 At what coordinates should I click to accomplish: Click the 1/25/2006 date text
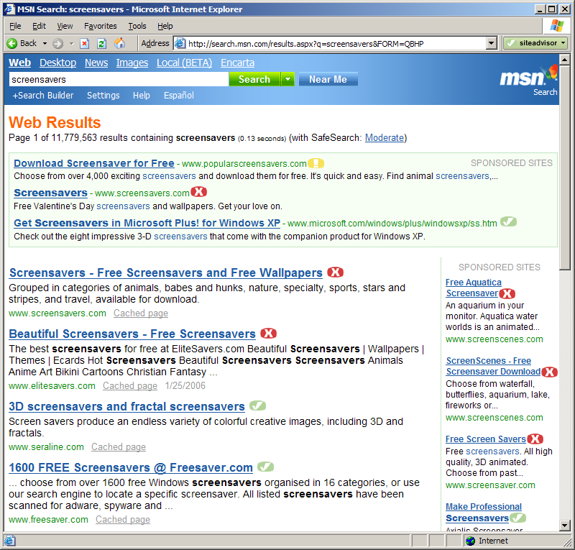click(185, 385)
